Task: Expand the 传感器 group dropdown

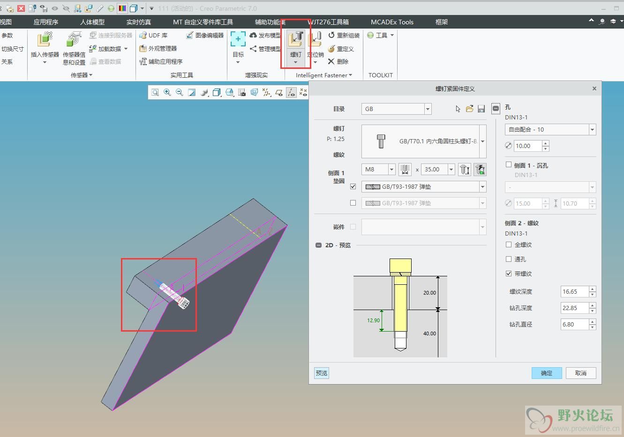Action: coord(82,75)
